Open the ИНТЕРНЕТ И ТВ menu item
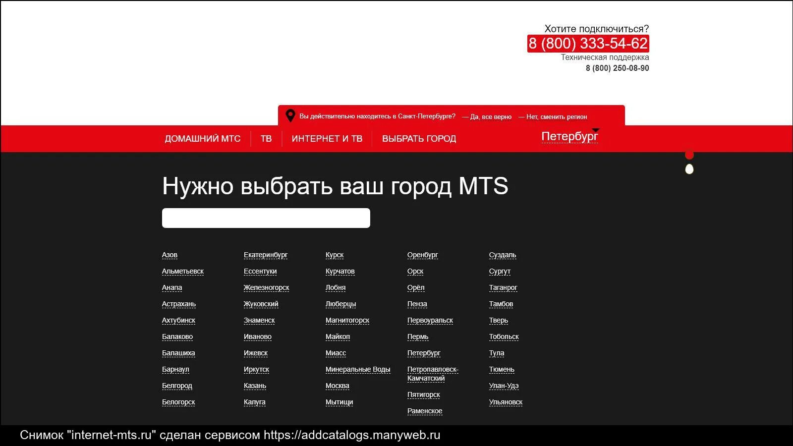This screenshot has width=793, height=446. pos(327,139)
